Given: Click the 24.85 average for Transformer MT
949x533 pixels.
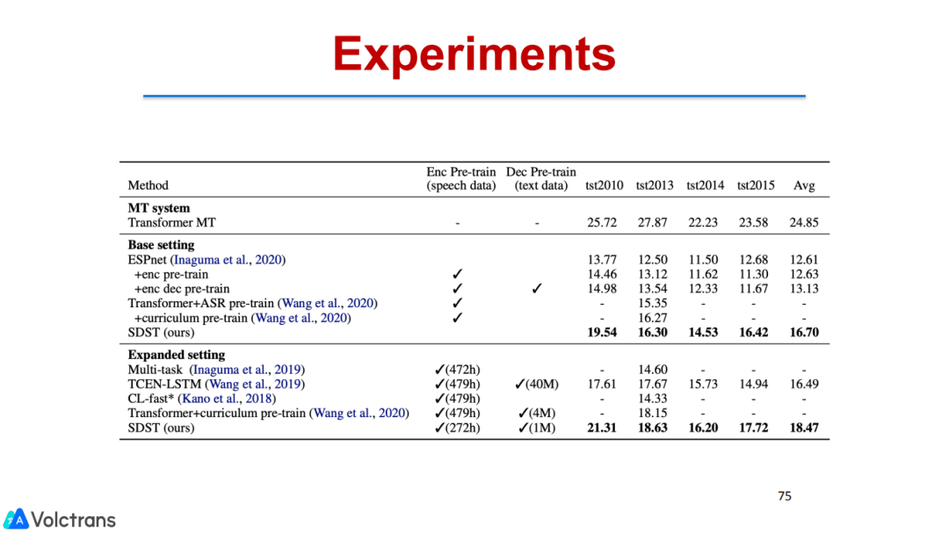Looking at the screenshot, I should pos(804,223).
